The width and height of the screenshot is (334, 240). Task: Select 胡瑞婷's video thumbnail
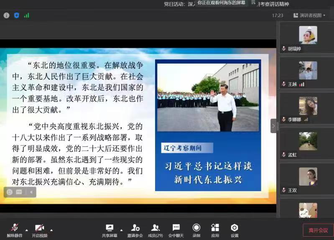308,35
